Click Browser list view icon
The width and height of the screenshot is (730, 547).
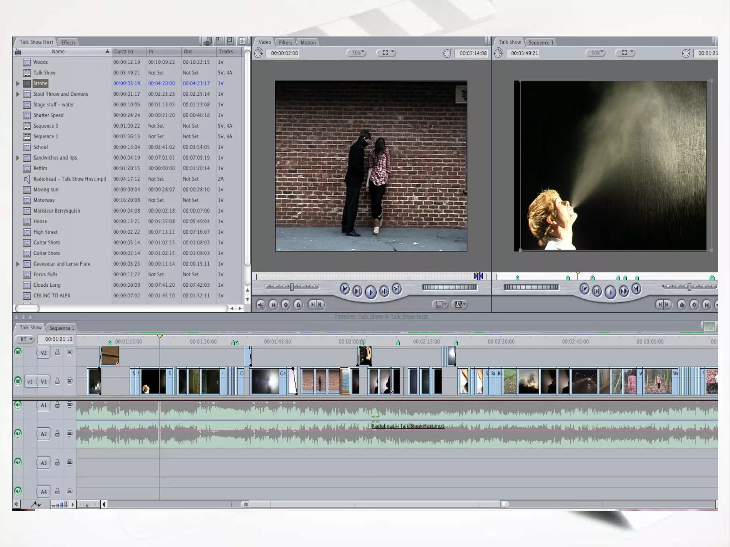(219, 41)
